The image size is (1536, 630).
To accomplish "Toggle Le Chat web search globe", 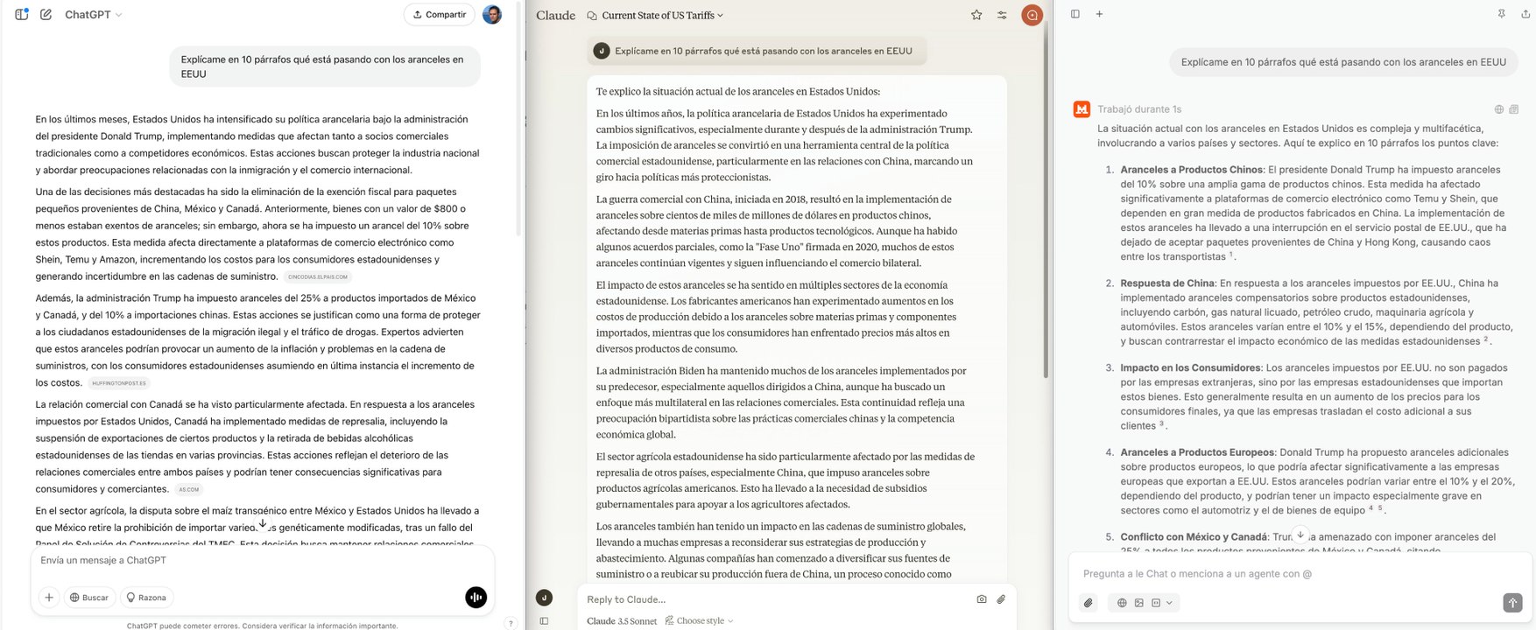I will click(1122, 603).
